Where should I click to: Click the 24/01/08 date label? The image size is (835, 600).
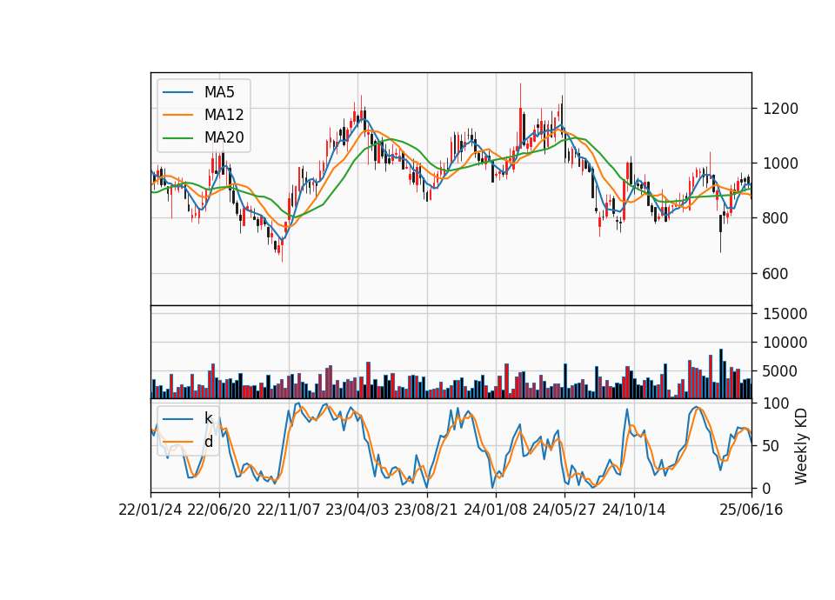[x=495, y=510]
